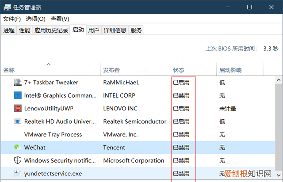Click the 3.3 秒 BIOS time value
Image resolution: width=283 pixels, height=182 pixels.
tap(271, 49)
